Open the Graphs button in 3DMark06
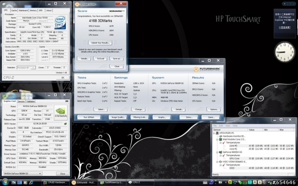Screen dimensions: 298x186 [162, 117]
